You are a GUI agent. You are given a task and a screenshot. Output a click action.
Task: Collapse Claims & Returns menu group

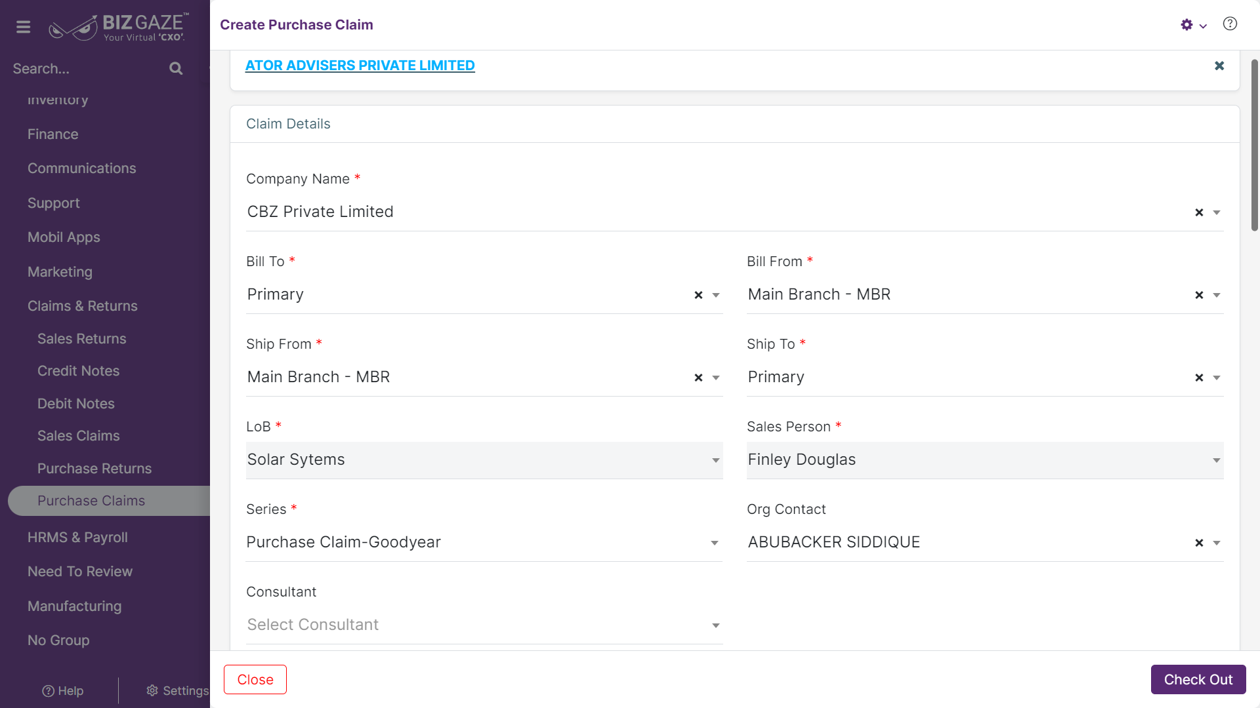pos(83,306)
